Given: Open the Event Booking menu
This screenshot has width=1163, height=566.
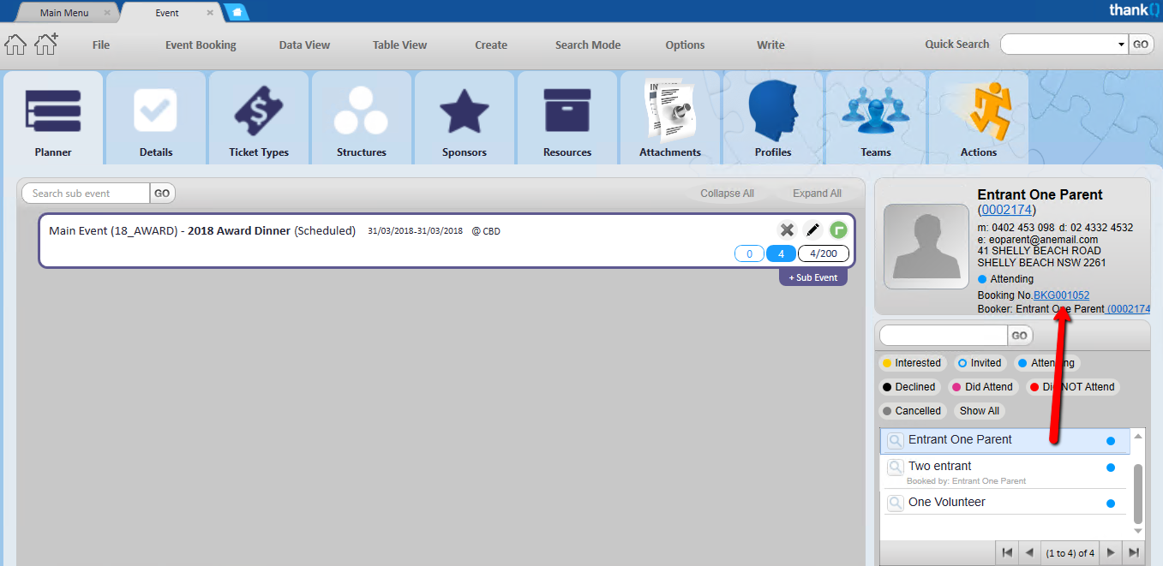Looking at the screenshot, I should [x=201, y=45].
